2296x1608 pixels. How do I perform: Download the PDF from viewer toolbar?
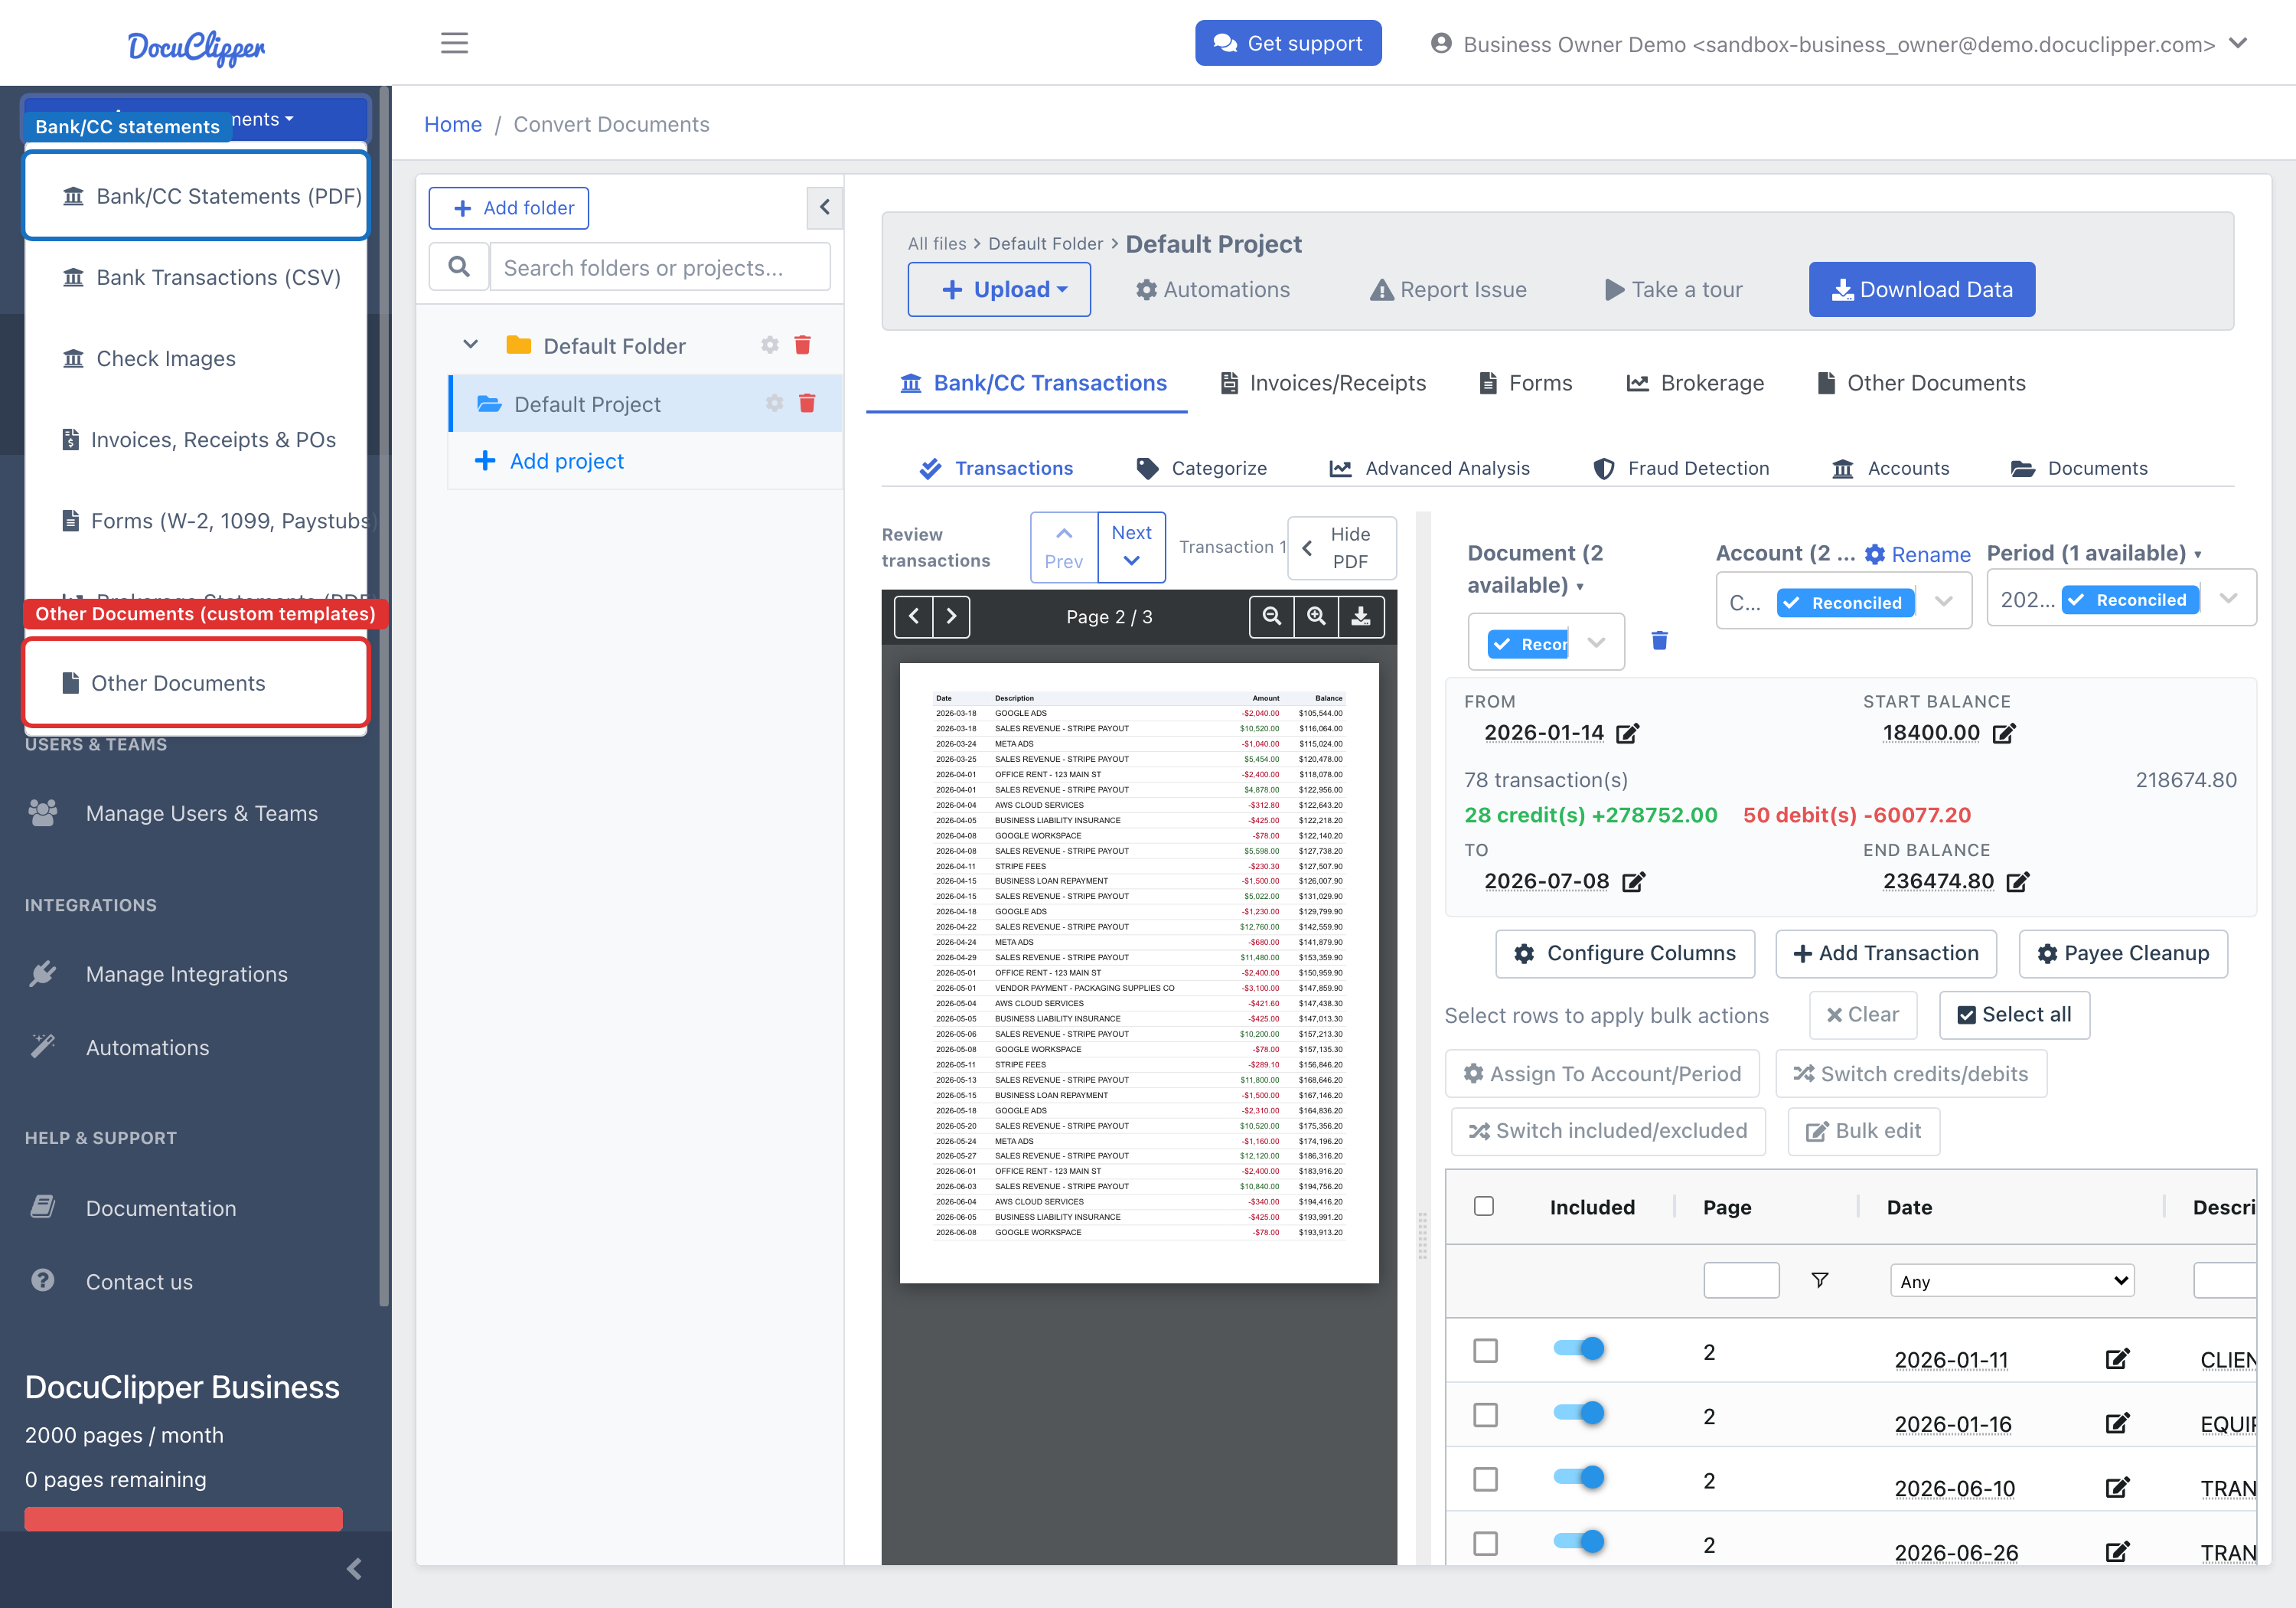(x=1361, y=616)
